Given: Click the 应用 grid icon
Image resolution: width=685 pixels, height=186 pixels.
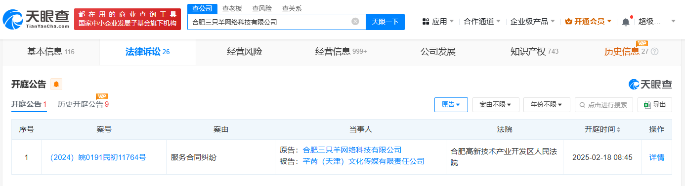Looking at the screenshot, I should pyautogui.click(x=426, y=22).
